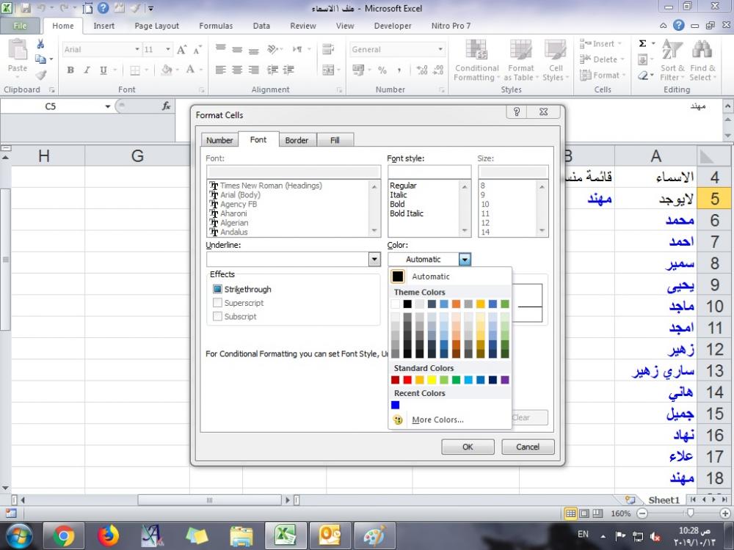734x550 pixels.
Task: Click the Percent Style icon
Action: (x=382, y=70)
